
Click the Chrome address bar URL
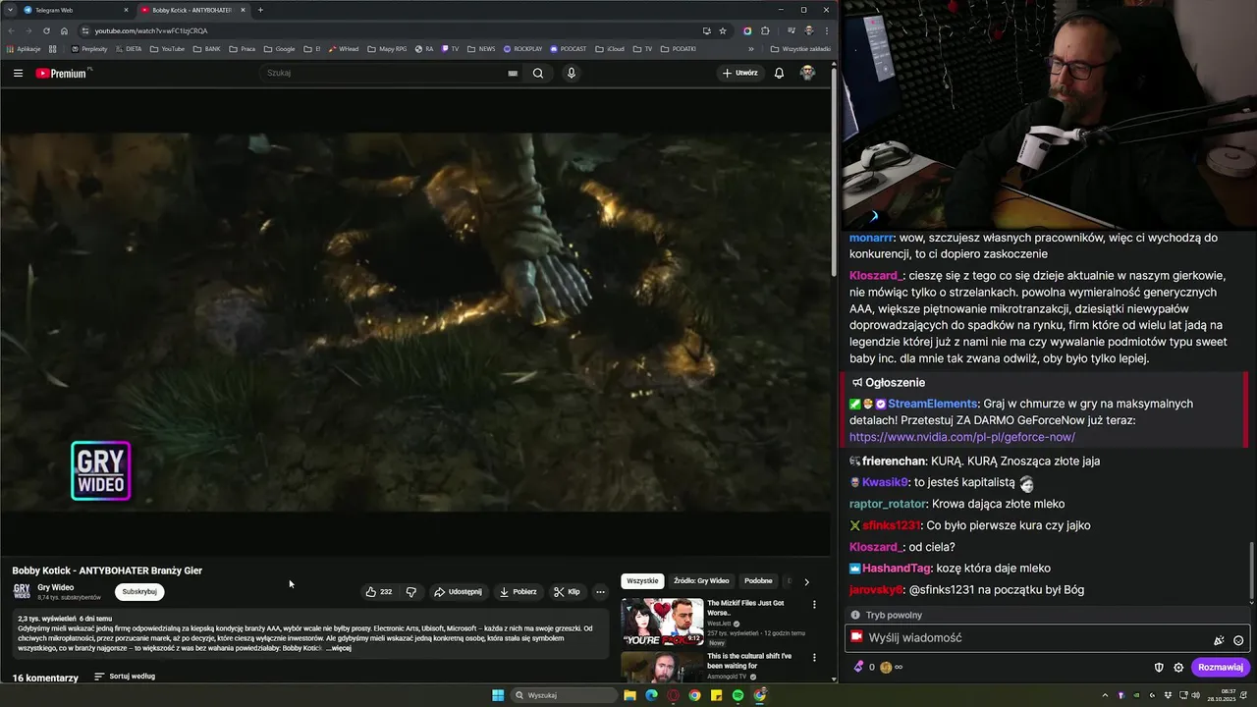(151, 30)
